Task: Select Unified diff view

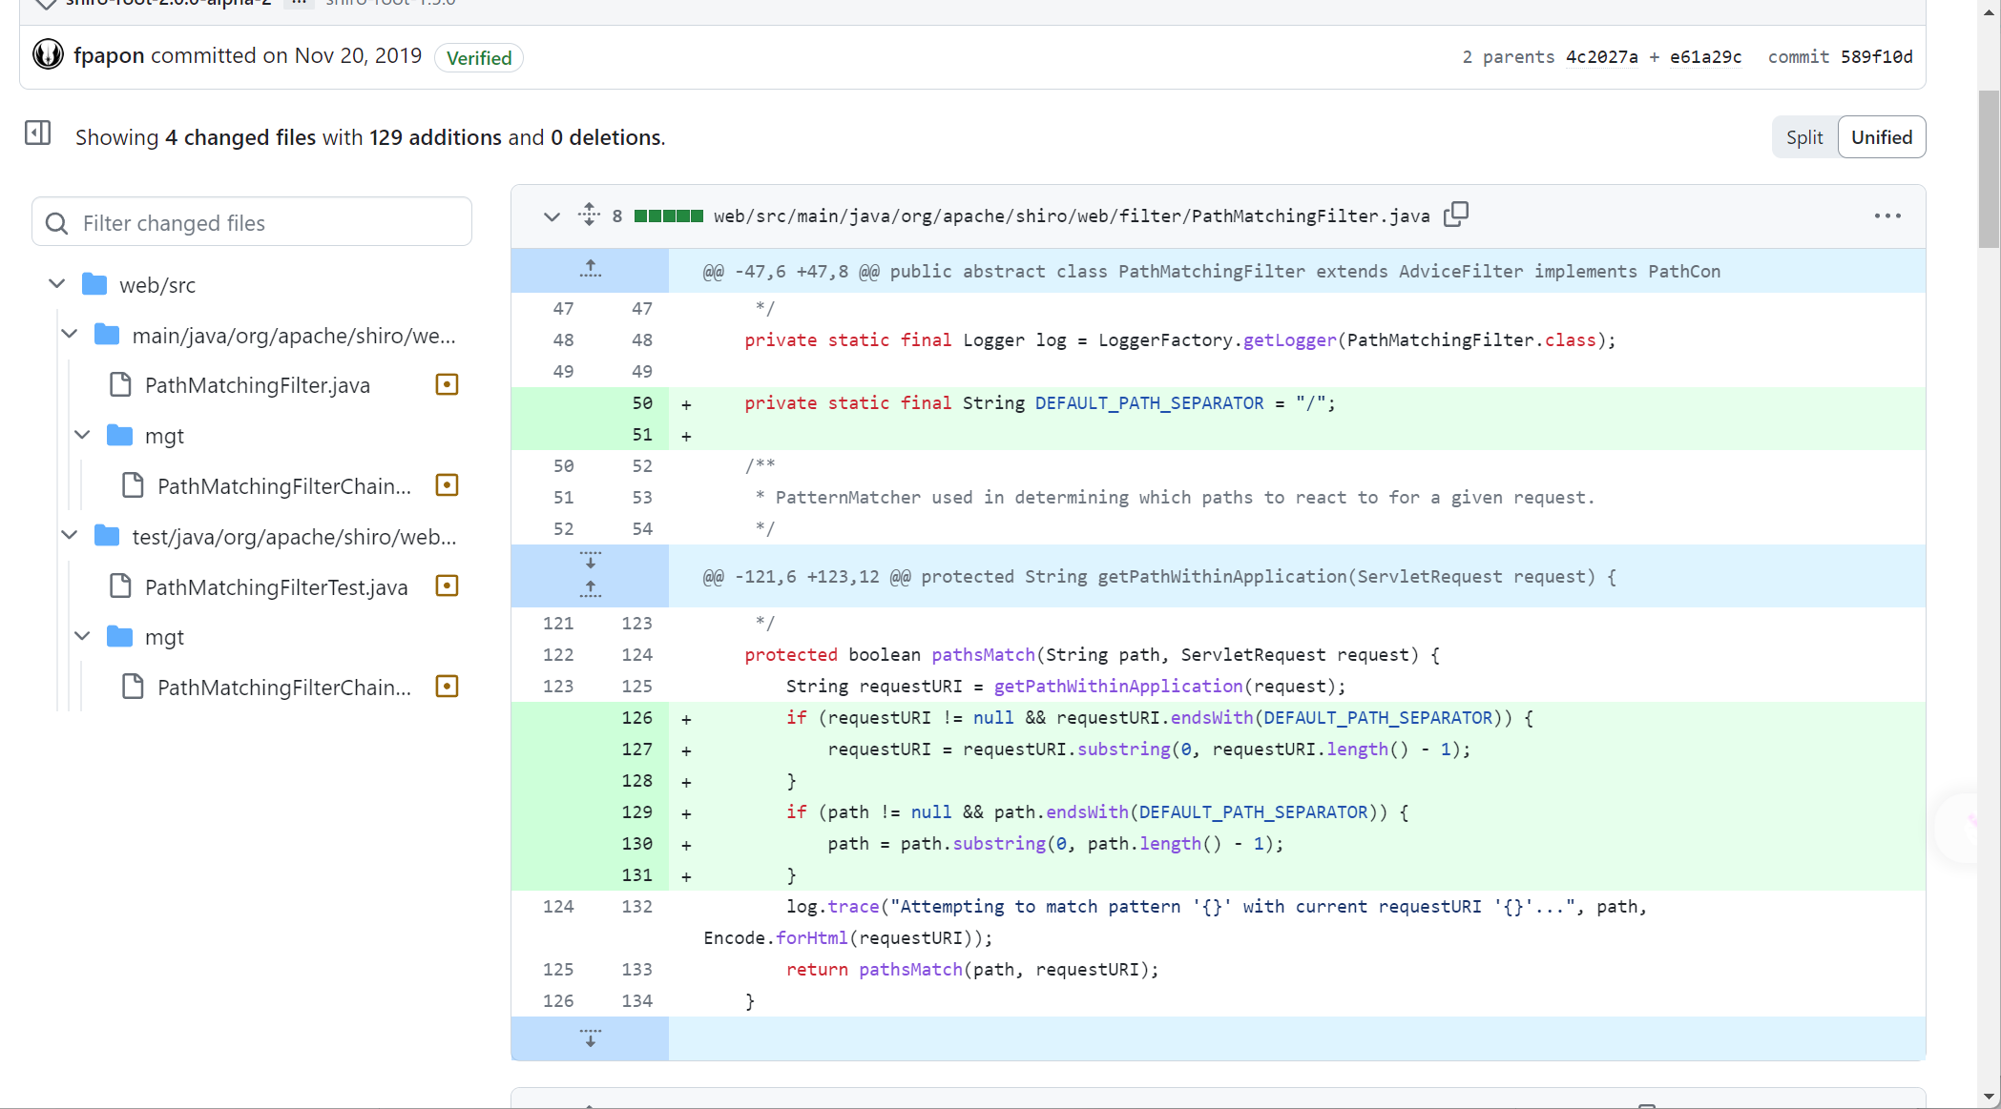Action: (x=1881, y=137)
